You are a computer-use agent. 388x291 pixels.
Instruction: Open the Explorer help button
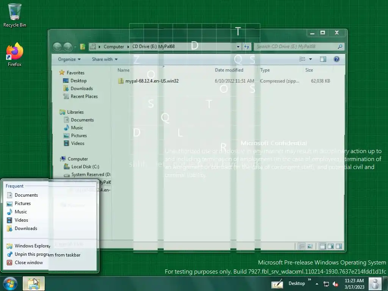[x=336, y=59]
